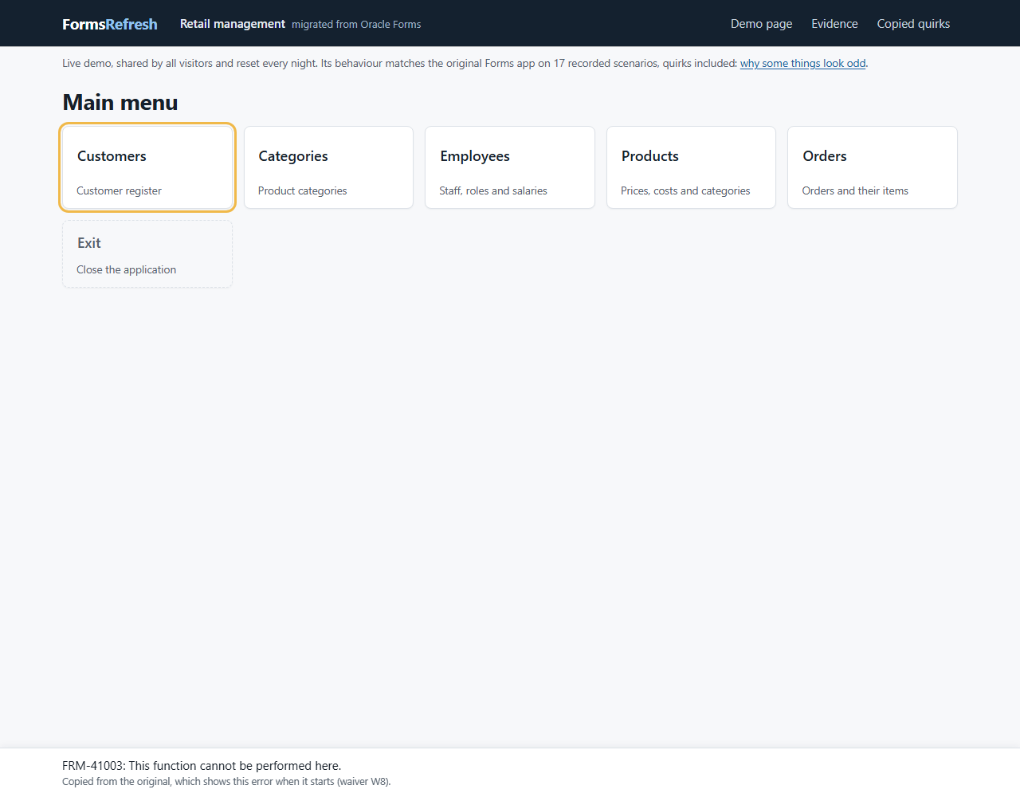1020x797 pixels.
Task: Go to Demo page in navigation
Action: pos(761,24)
